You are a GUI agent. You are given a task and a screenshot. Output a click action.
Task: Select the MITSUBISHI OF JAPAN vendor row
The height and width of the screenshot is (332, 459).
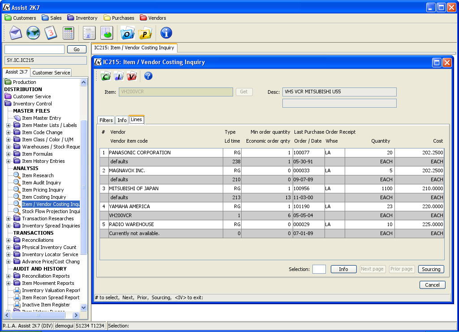coord(272,189)
